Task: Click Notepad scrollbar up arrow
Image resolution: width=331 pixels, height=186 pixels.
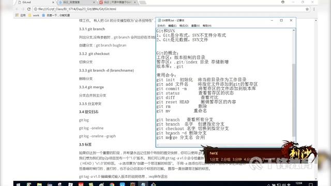Action: pyautogui.click(x=294, y=30)
